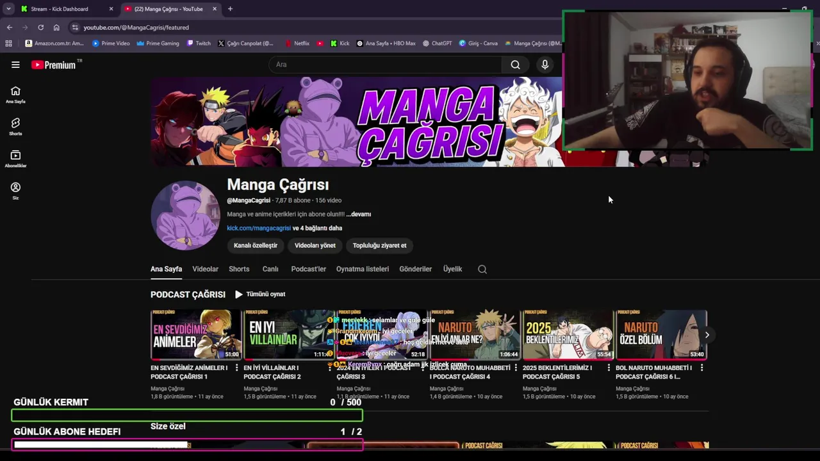The height and width of the screenshot is (461, 820).
Task: Open new browser tab with plus
Action: click(230, 9)
